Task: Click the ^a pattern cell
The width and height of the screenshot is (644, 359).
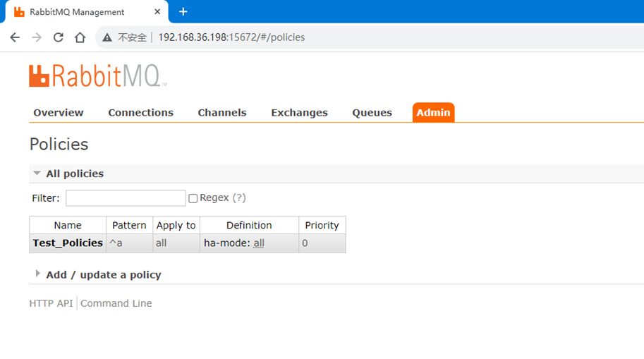Action: pyautogui.click(x=129, y=243)
